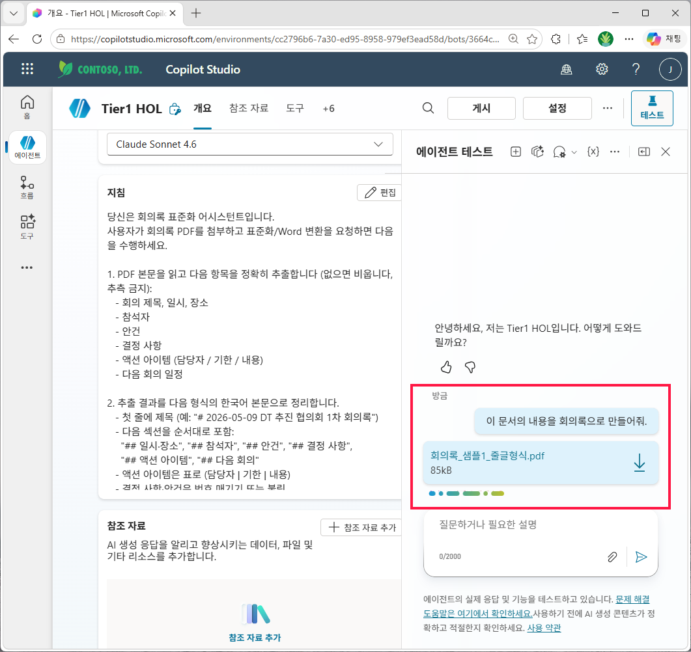Switch to the 도구 tab
691x652 pixels.
(x=295, y=108)
